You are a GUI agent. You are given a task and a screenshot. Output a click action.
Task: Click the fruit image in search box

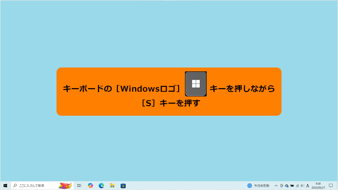click(x=65, y=186)
